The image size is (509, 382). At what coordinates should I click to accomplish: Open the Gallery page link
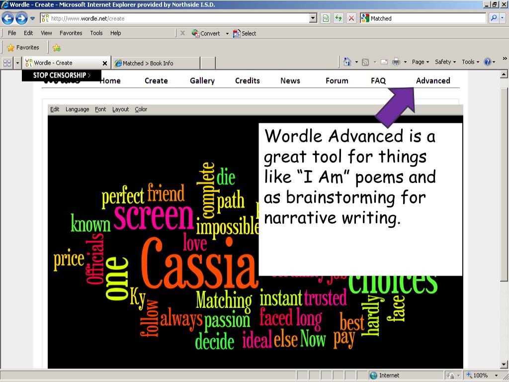(x=202, y=81)
